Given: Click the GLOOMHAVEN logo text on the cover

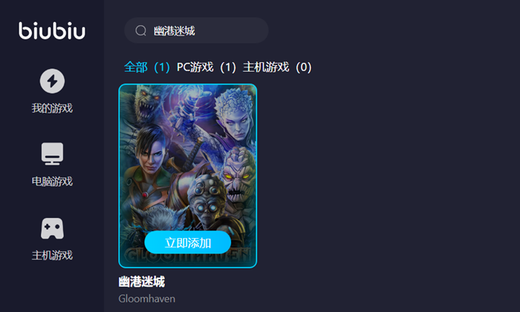Looking at the screenshot, I should click(x=188, y=256).
